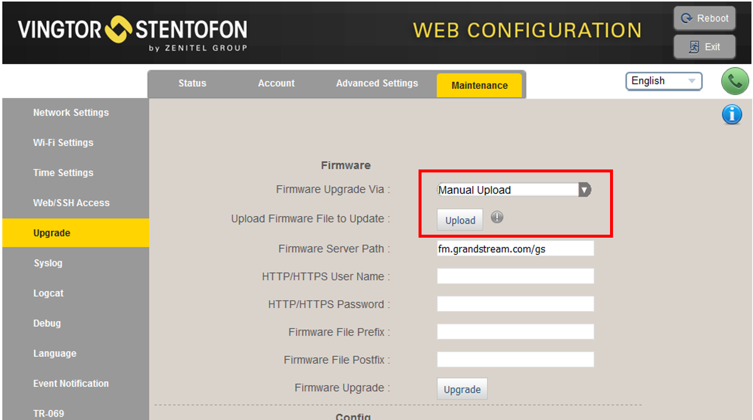Image resolution: width=753 pixels, height=420 pixels.
Task: Select Network Settings in the sidebar
Action: [71, 113]
